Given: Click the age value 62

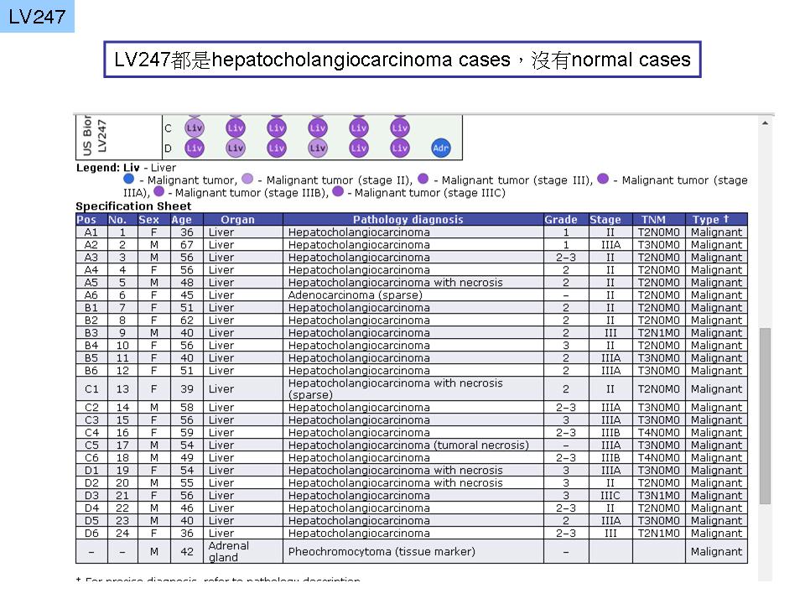Looking at the screenshot, I should 187,320.
